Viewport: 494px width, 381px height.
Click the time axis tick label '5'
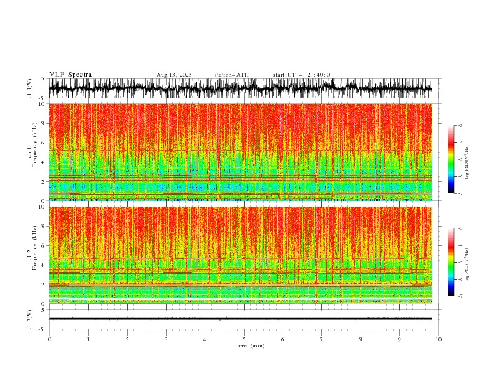click(x=244, y=339)
